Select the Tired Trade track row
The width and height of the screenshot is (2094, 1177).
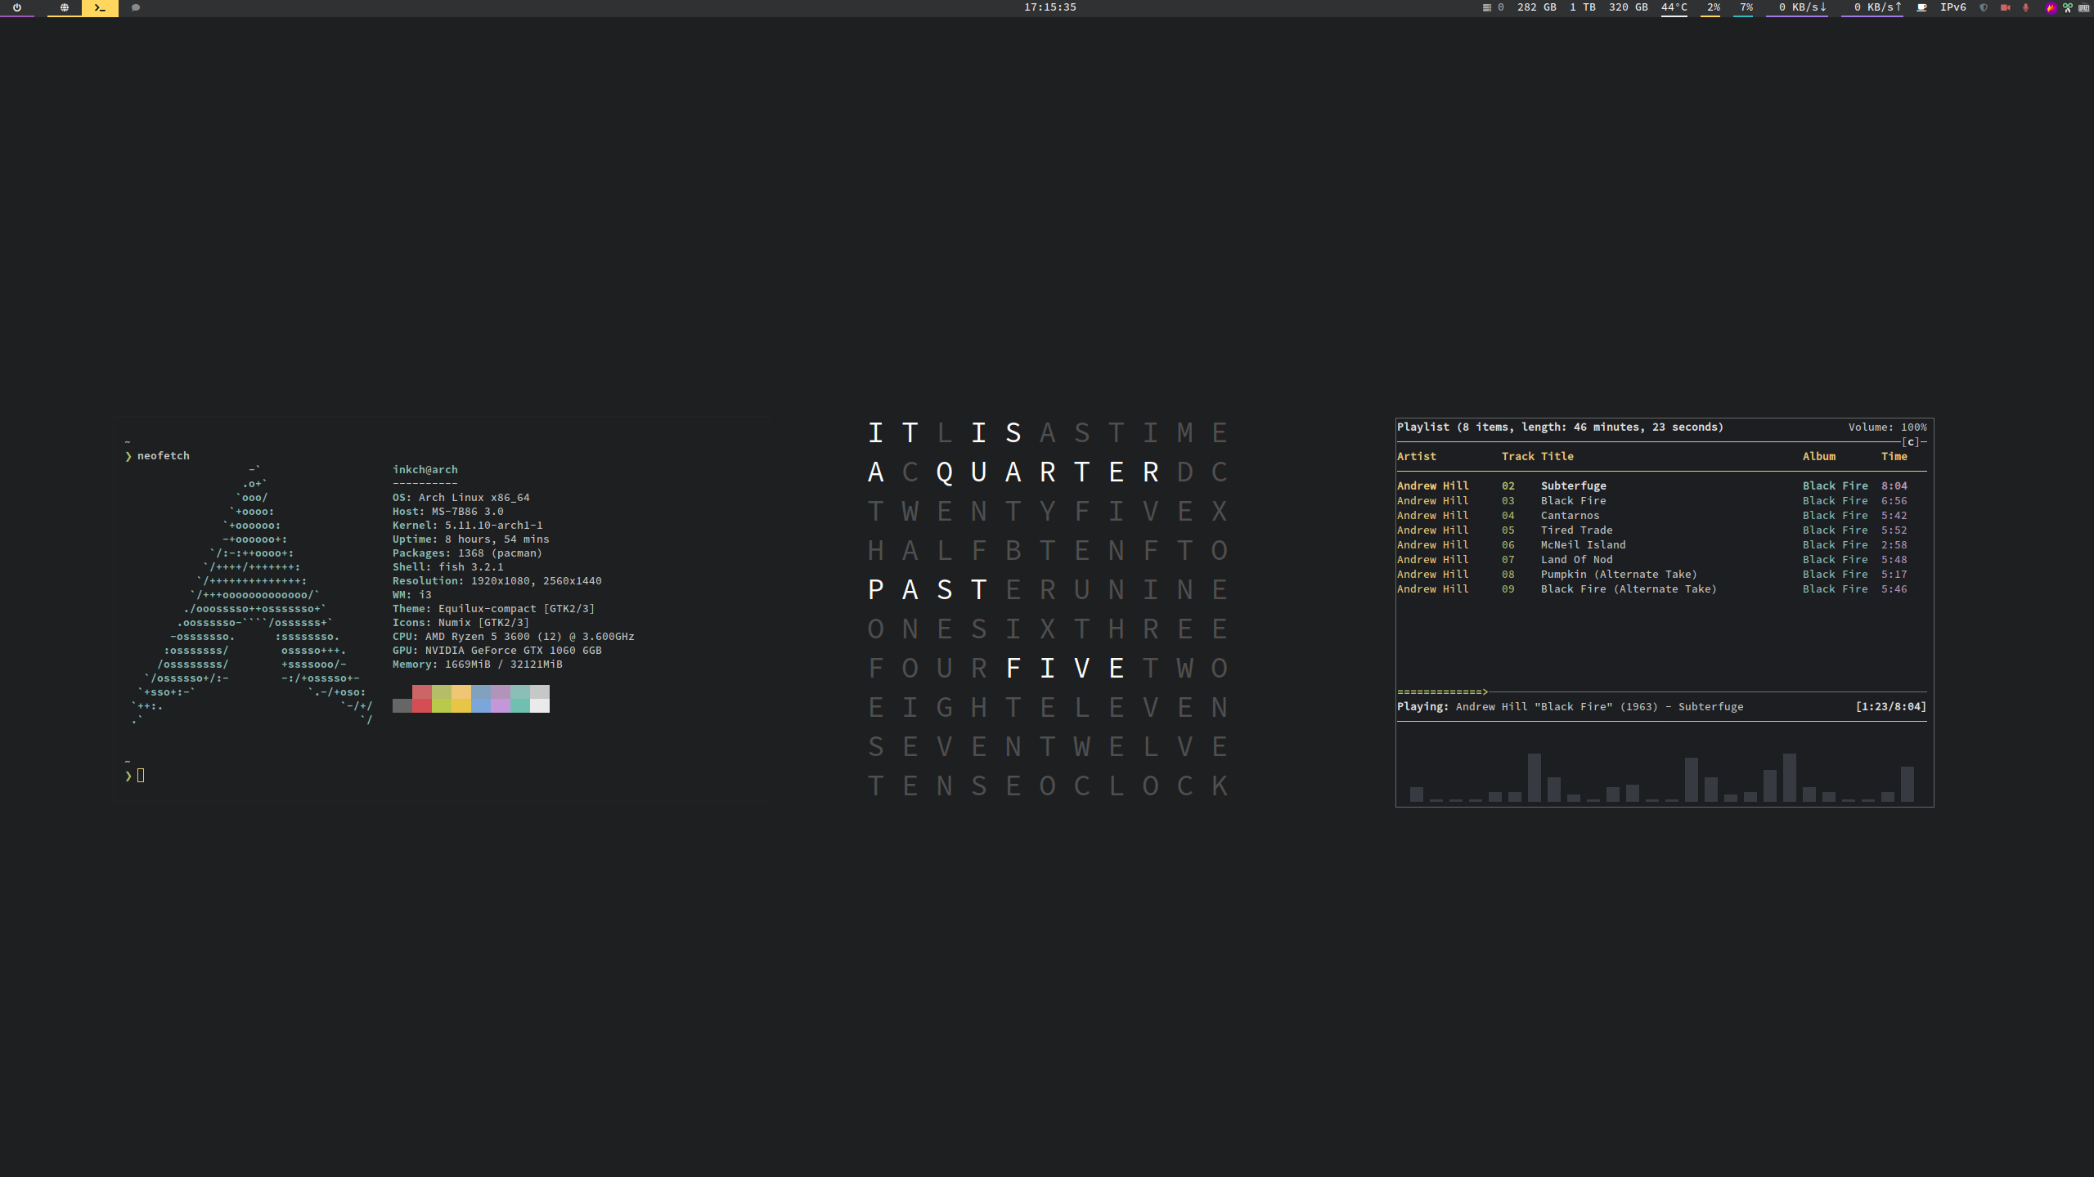[x=1652, y=530]
